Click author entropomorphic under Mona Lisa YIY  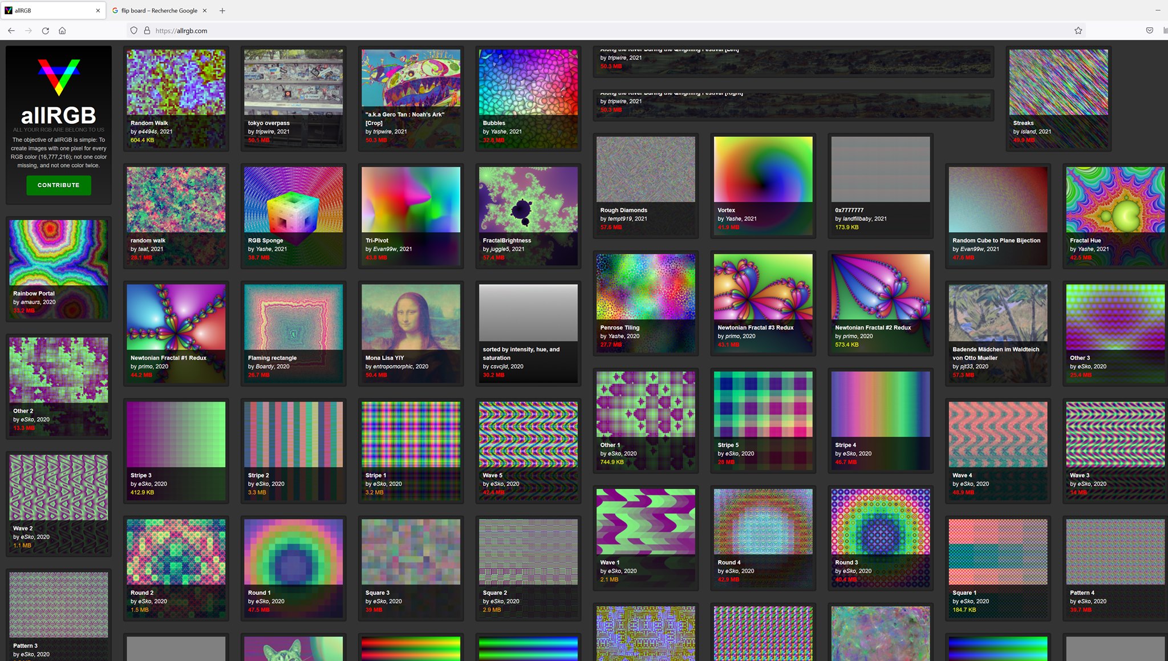pyautogui.click(x=393, y=367)
